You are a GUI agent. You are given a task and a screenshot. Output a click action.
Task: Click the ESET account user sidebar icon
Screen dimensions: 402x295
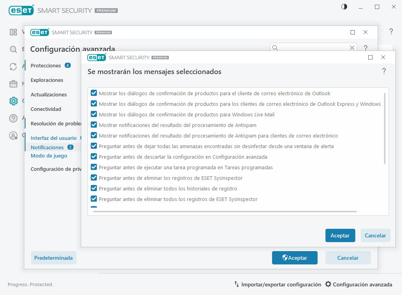click(13, 136)
